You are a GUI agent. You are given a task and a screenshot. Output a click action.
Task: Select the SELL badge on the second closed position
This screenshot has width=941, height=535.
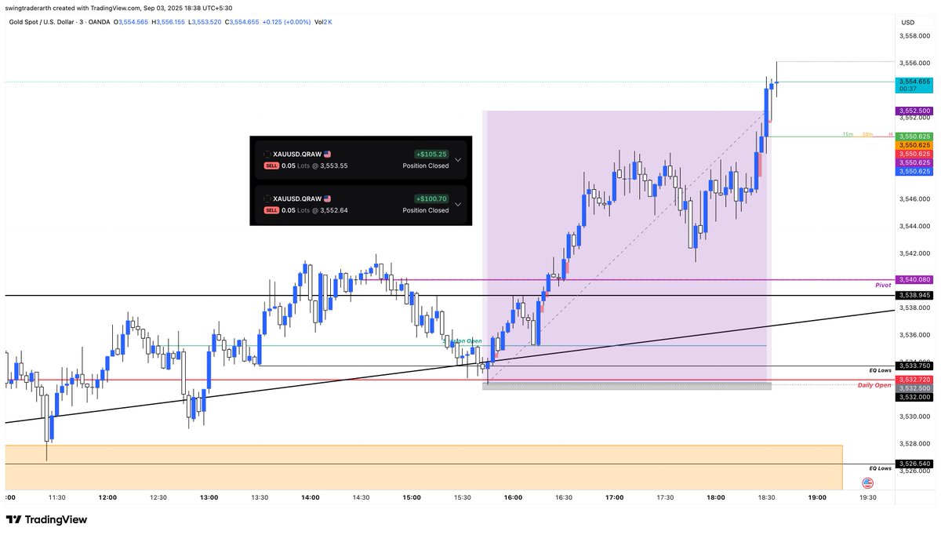(271, 210)
